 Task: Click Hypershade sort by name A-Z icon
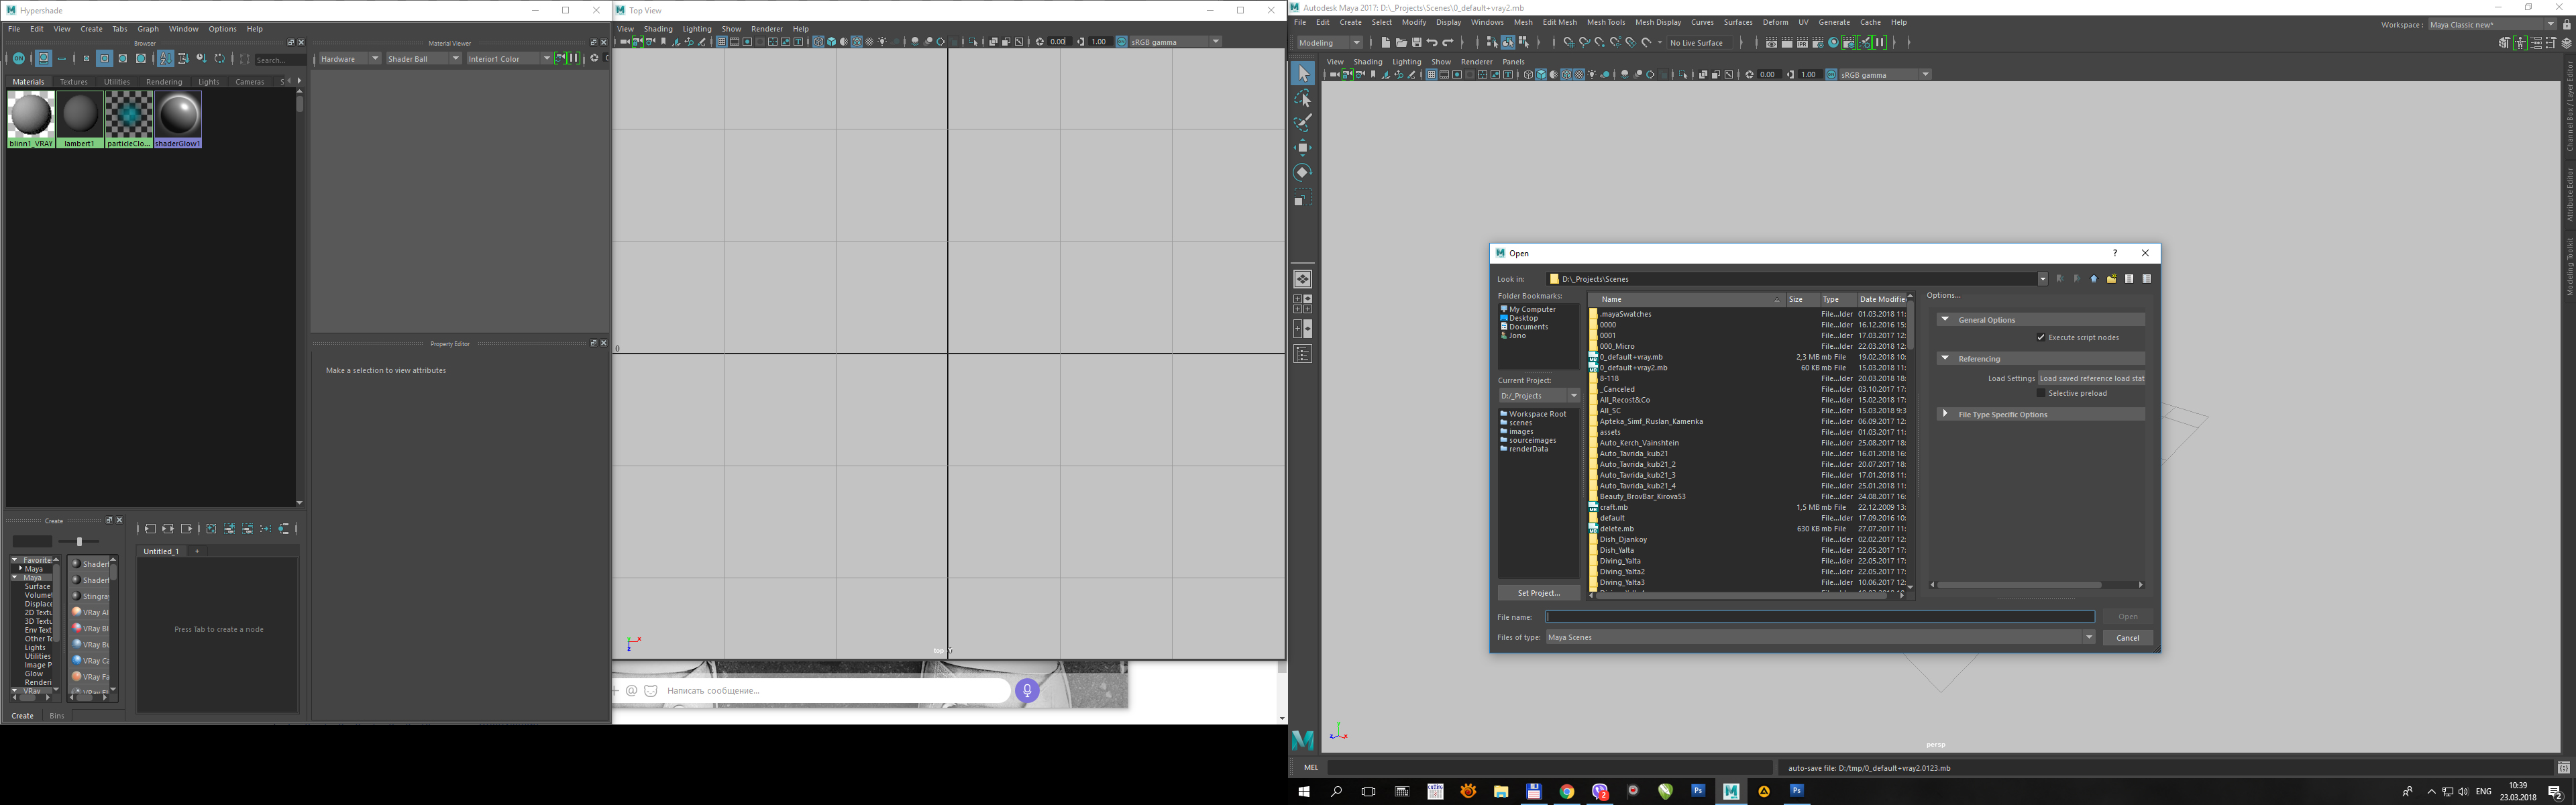point(166,58)
